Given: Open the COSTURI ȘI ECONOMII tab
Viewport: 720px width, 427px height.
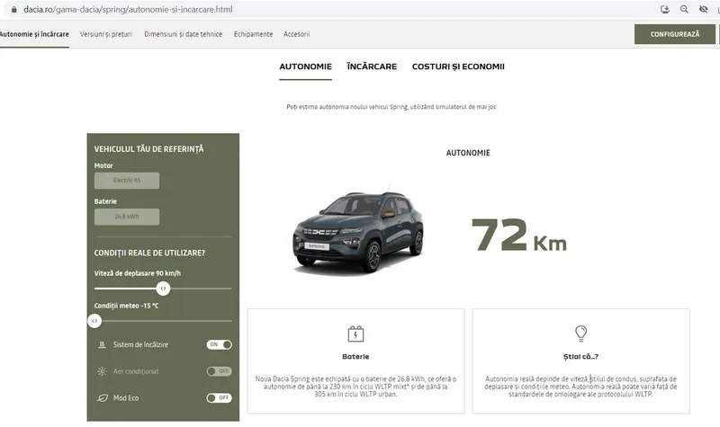Looking at the screenshot, I should tap(458, 67).
